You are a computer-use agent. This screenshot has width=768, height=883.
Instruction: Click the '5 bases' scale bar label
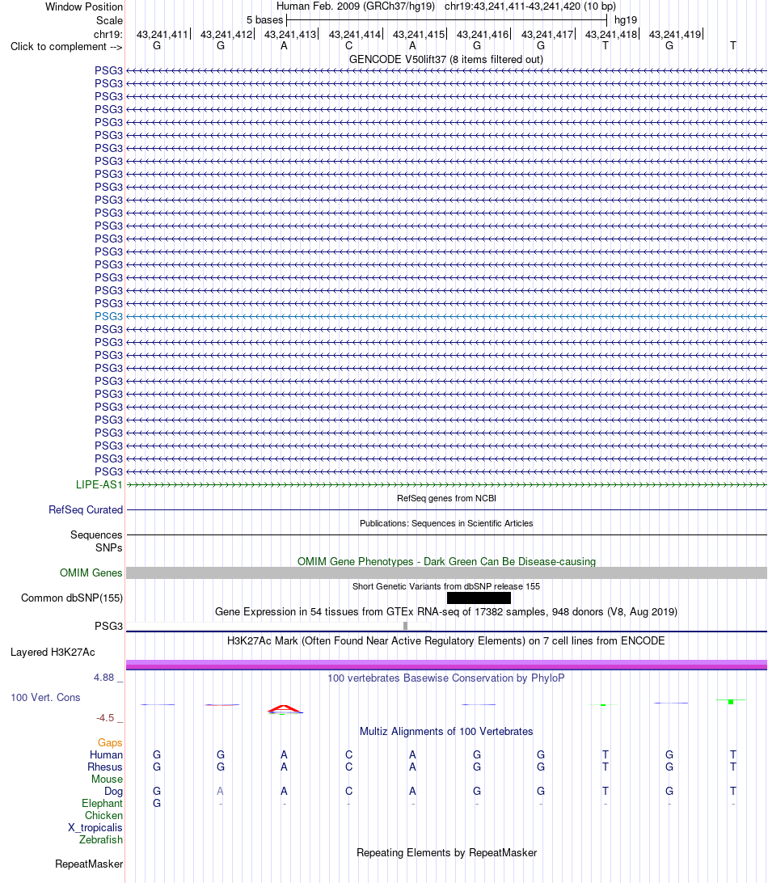[264, 19]
